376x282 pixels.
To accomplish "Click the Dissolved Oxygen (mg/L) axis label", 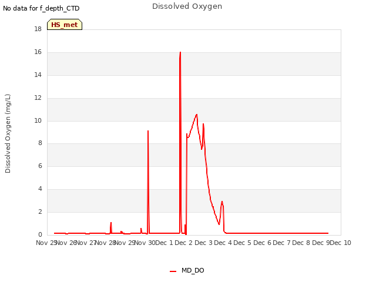I will [8, 133].
